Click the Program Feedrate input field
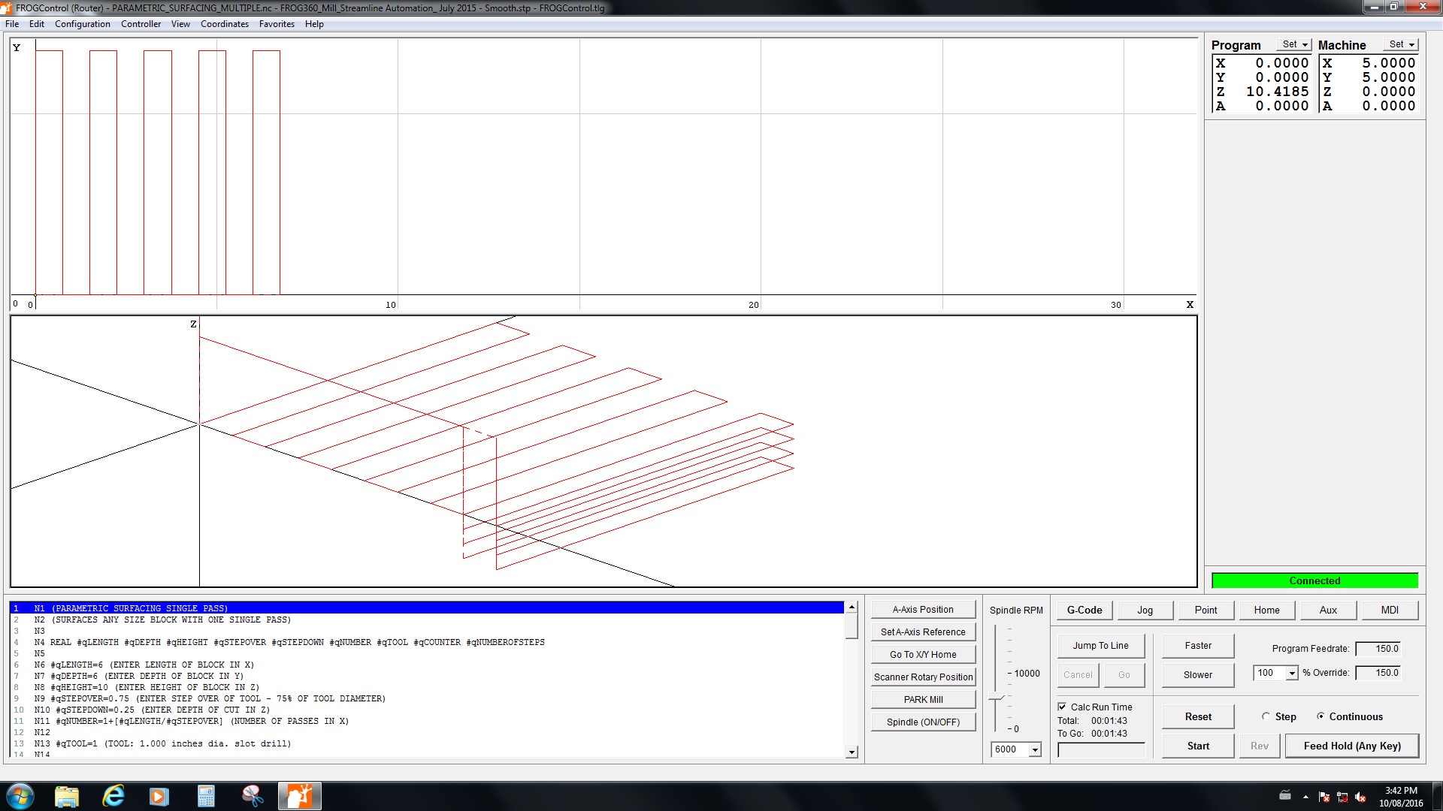 [x=1379, y=649]
